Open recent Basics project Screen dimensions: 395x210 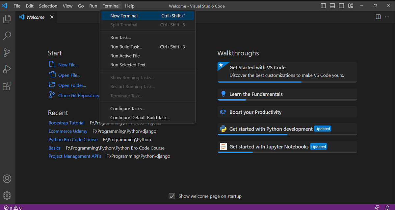(55, 148)
